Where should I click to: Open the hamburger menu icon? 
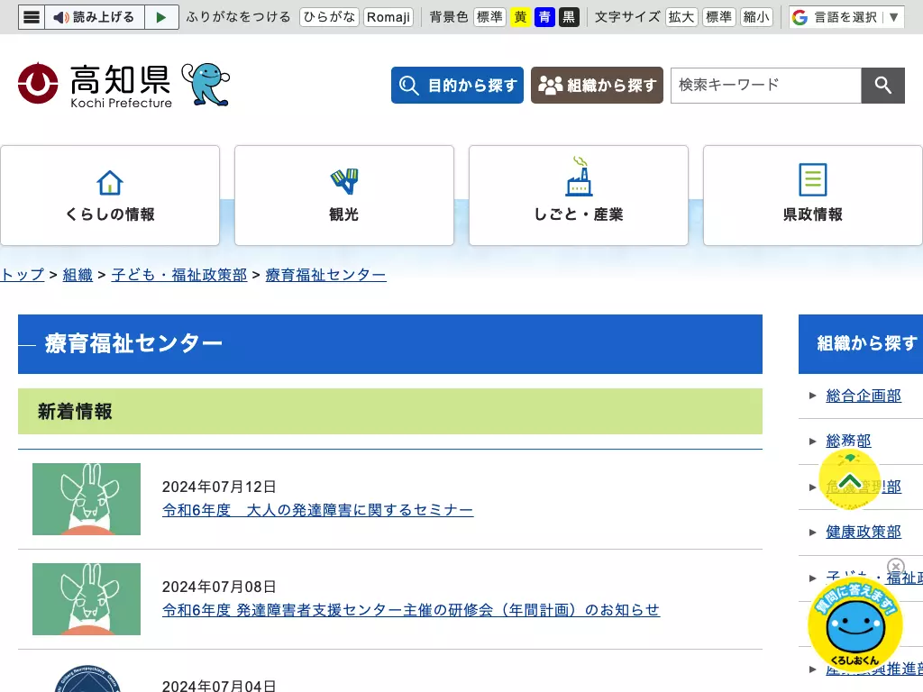click(x=32, y=17)
